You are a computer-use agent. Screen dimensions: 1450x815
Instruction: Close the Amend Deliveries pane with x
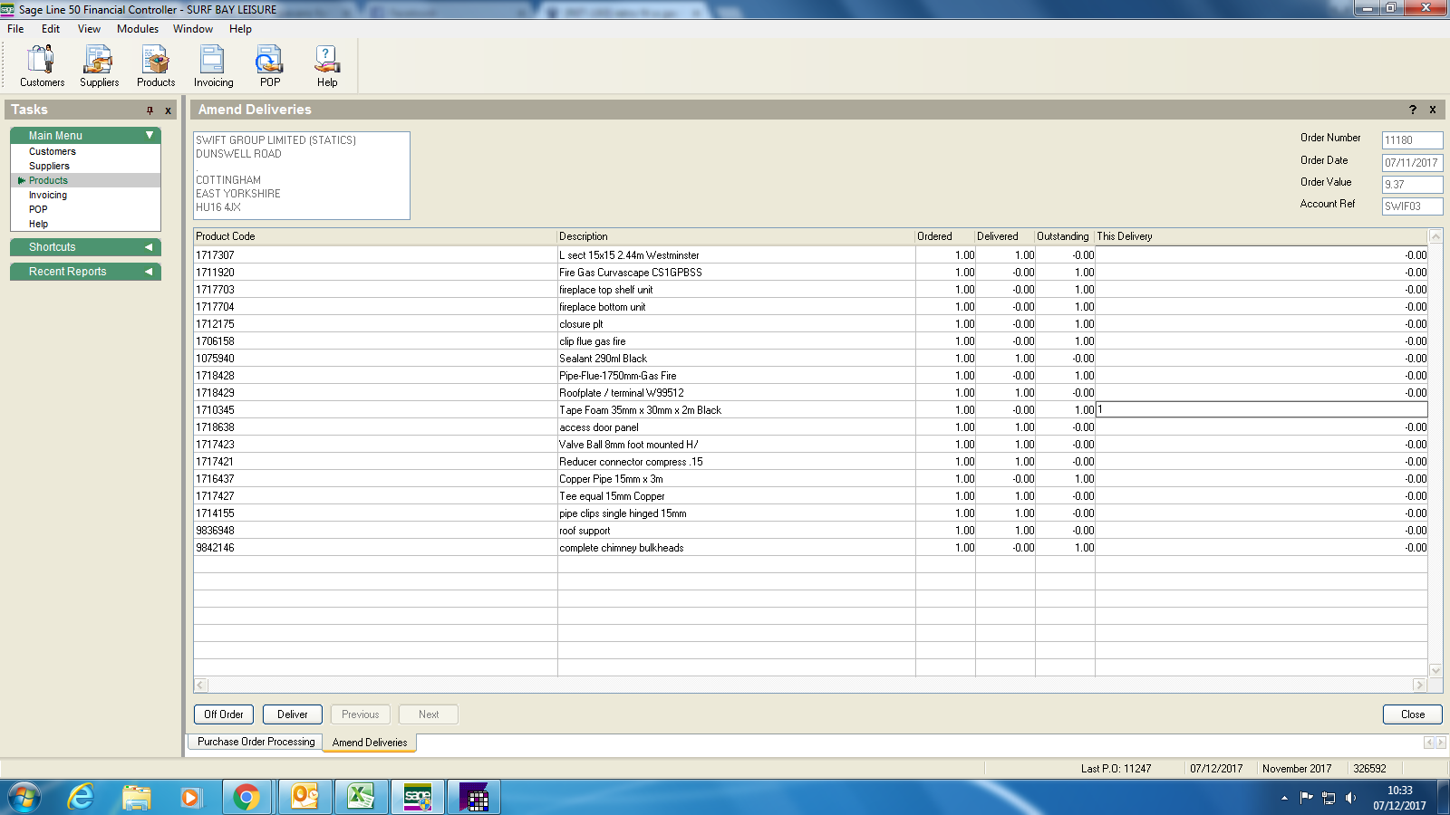(1433, 110)
